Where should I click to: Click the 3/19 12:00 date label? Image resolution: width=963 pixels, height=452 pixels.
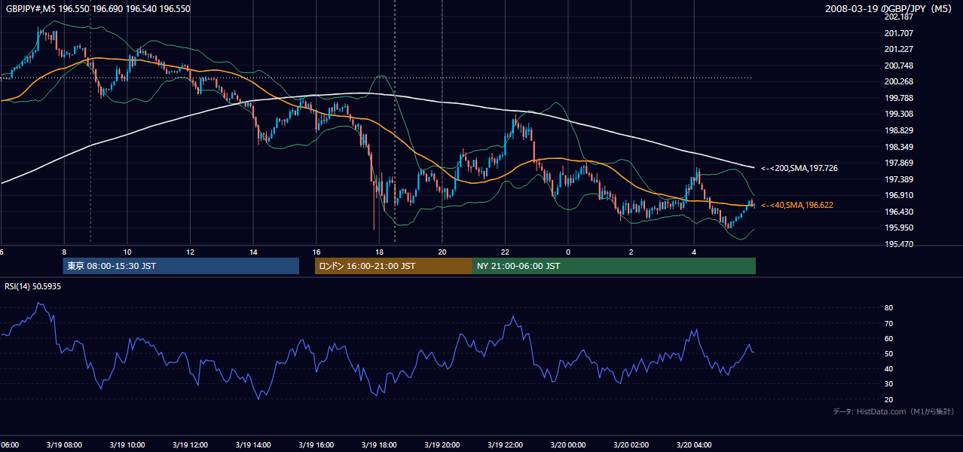(x=189, y=445)
